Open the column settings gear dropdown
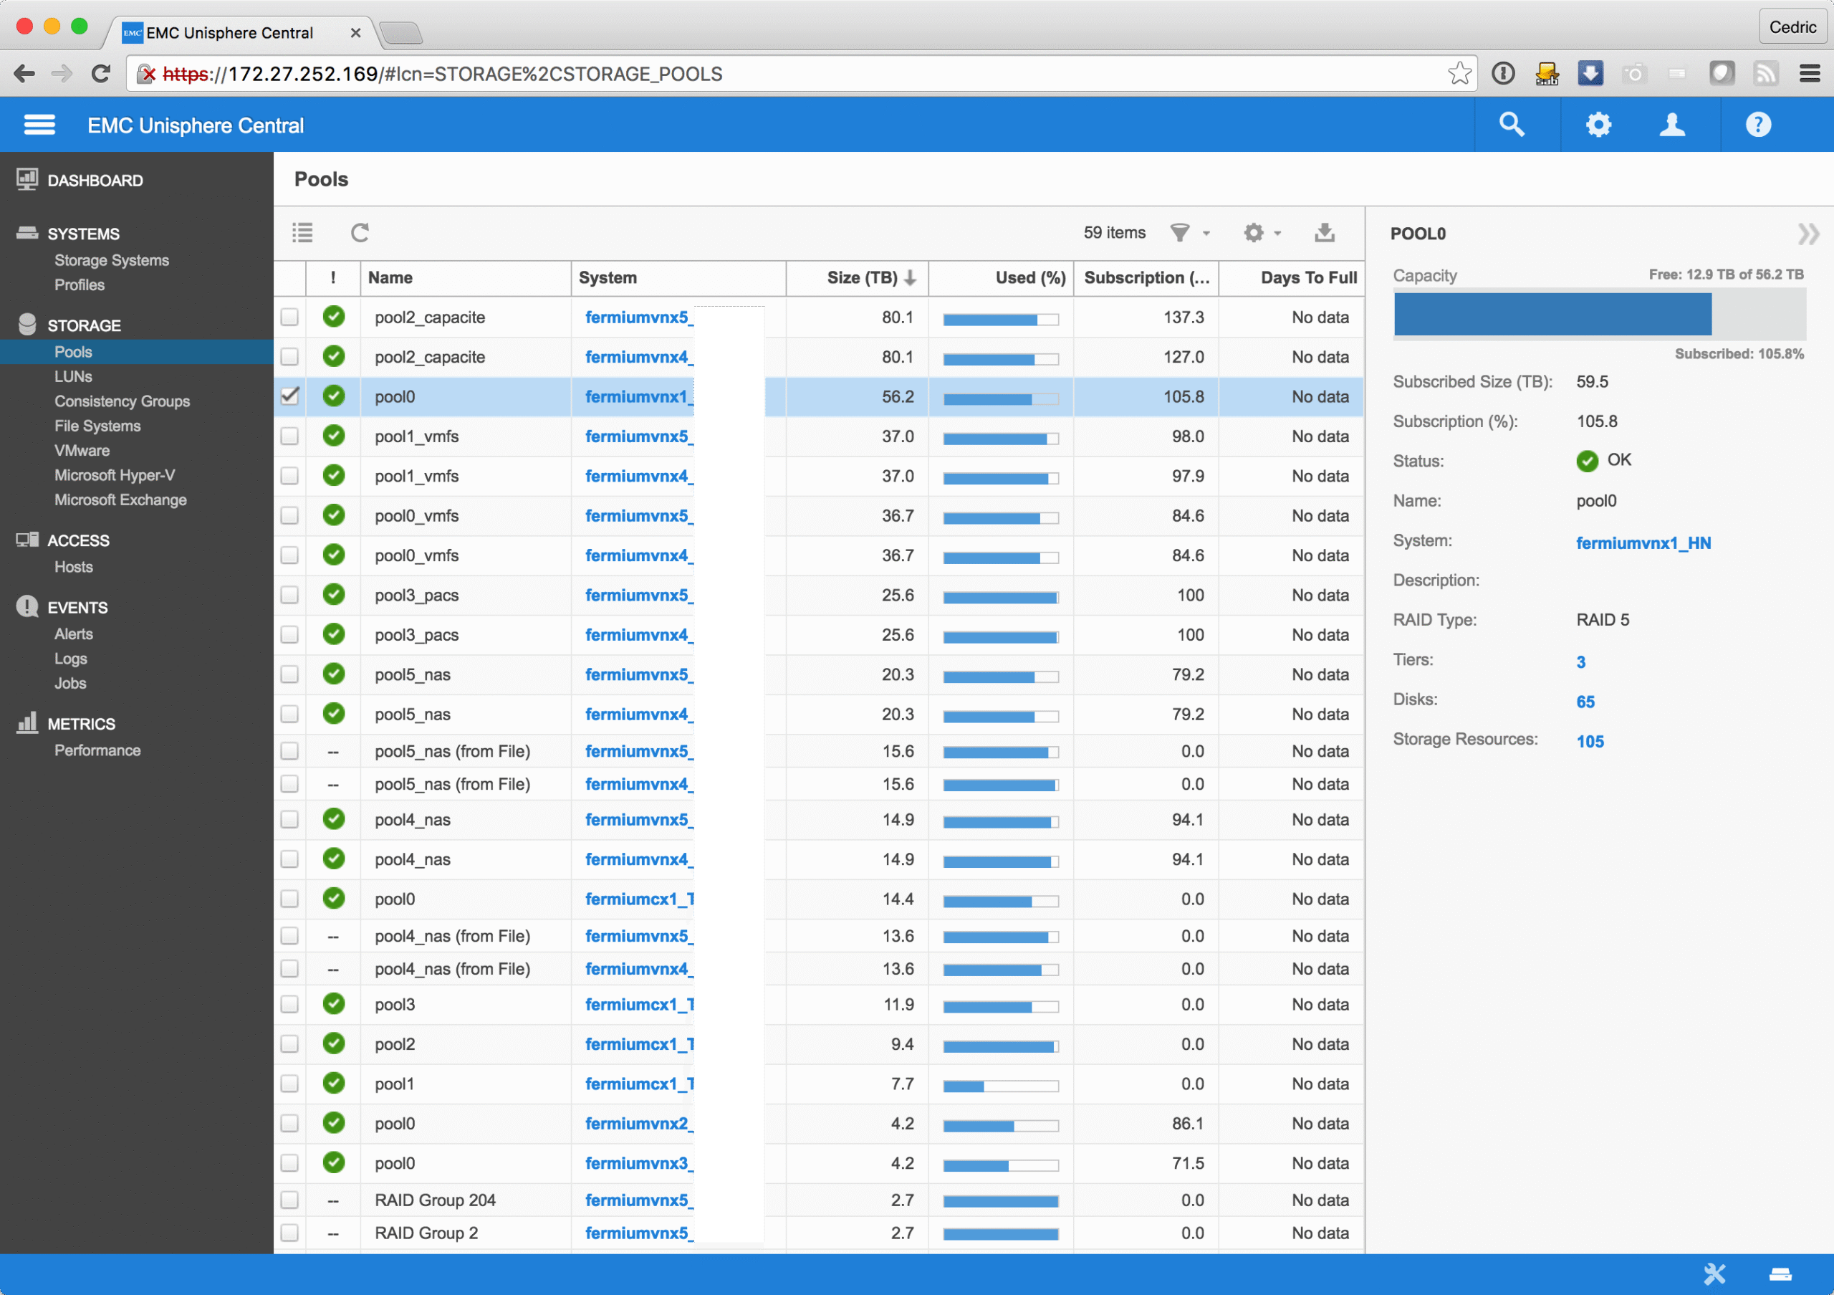The width and height of the screenshot is (1834, 1295). tap(1262, 232)
